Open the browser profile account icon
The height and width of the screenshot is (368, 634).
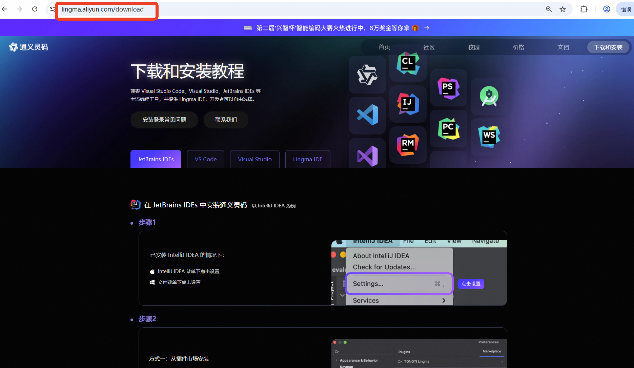click(607, 9)
